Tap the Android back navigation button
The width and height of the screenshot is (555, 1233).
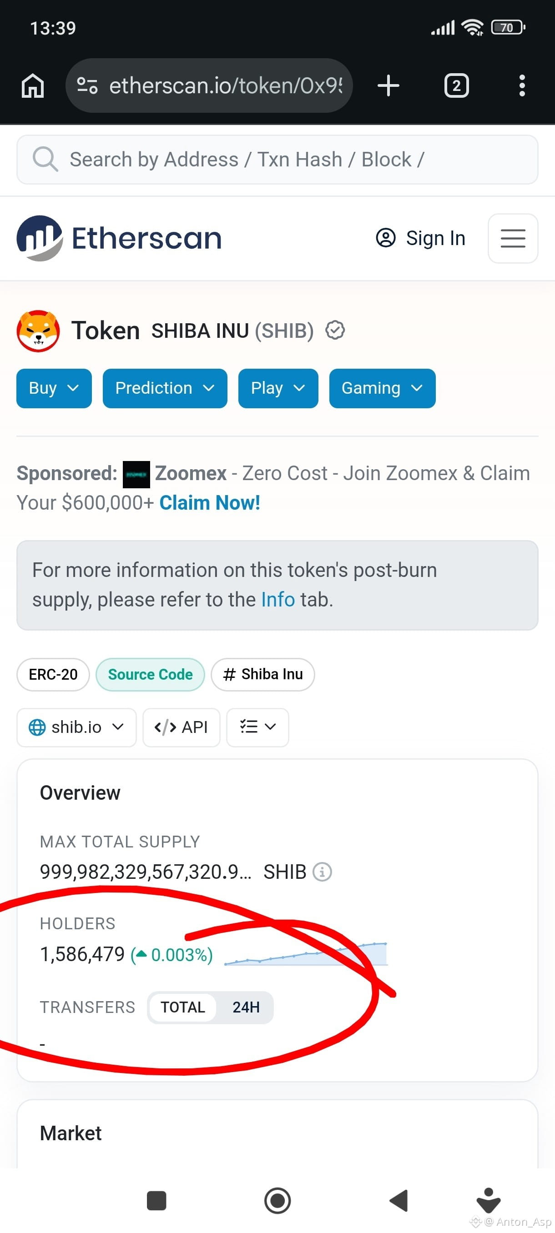pos(399,1200)
